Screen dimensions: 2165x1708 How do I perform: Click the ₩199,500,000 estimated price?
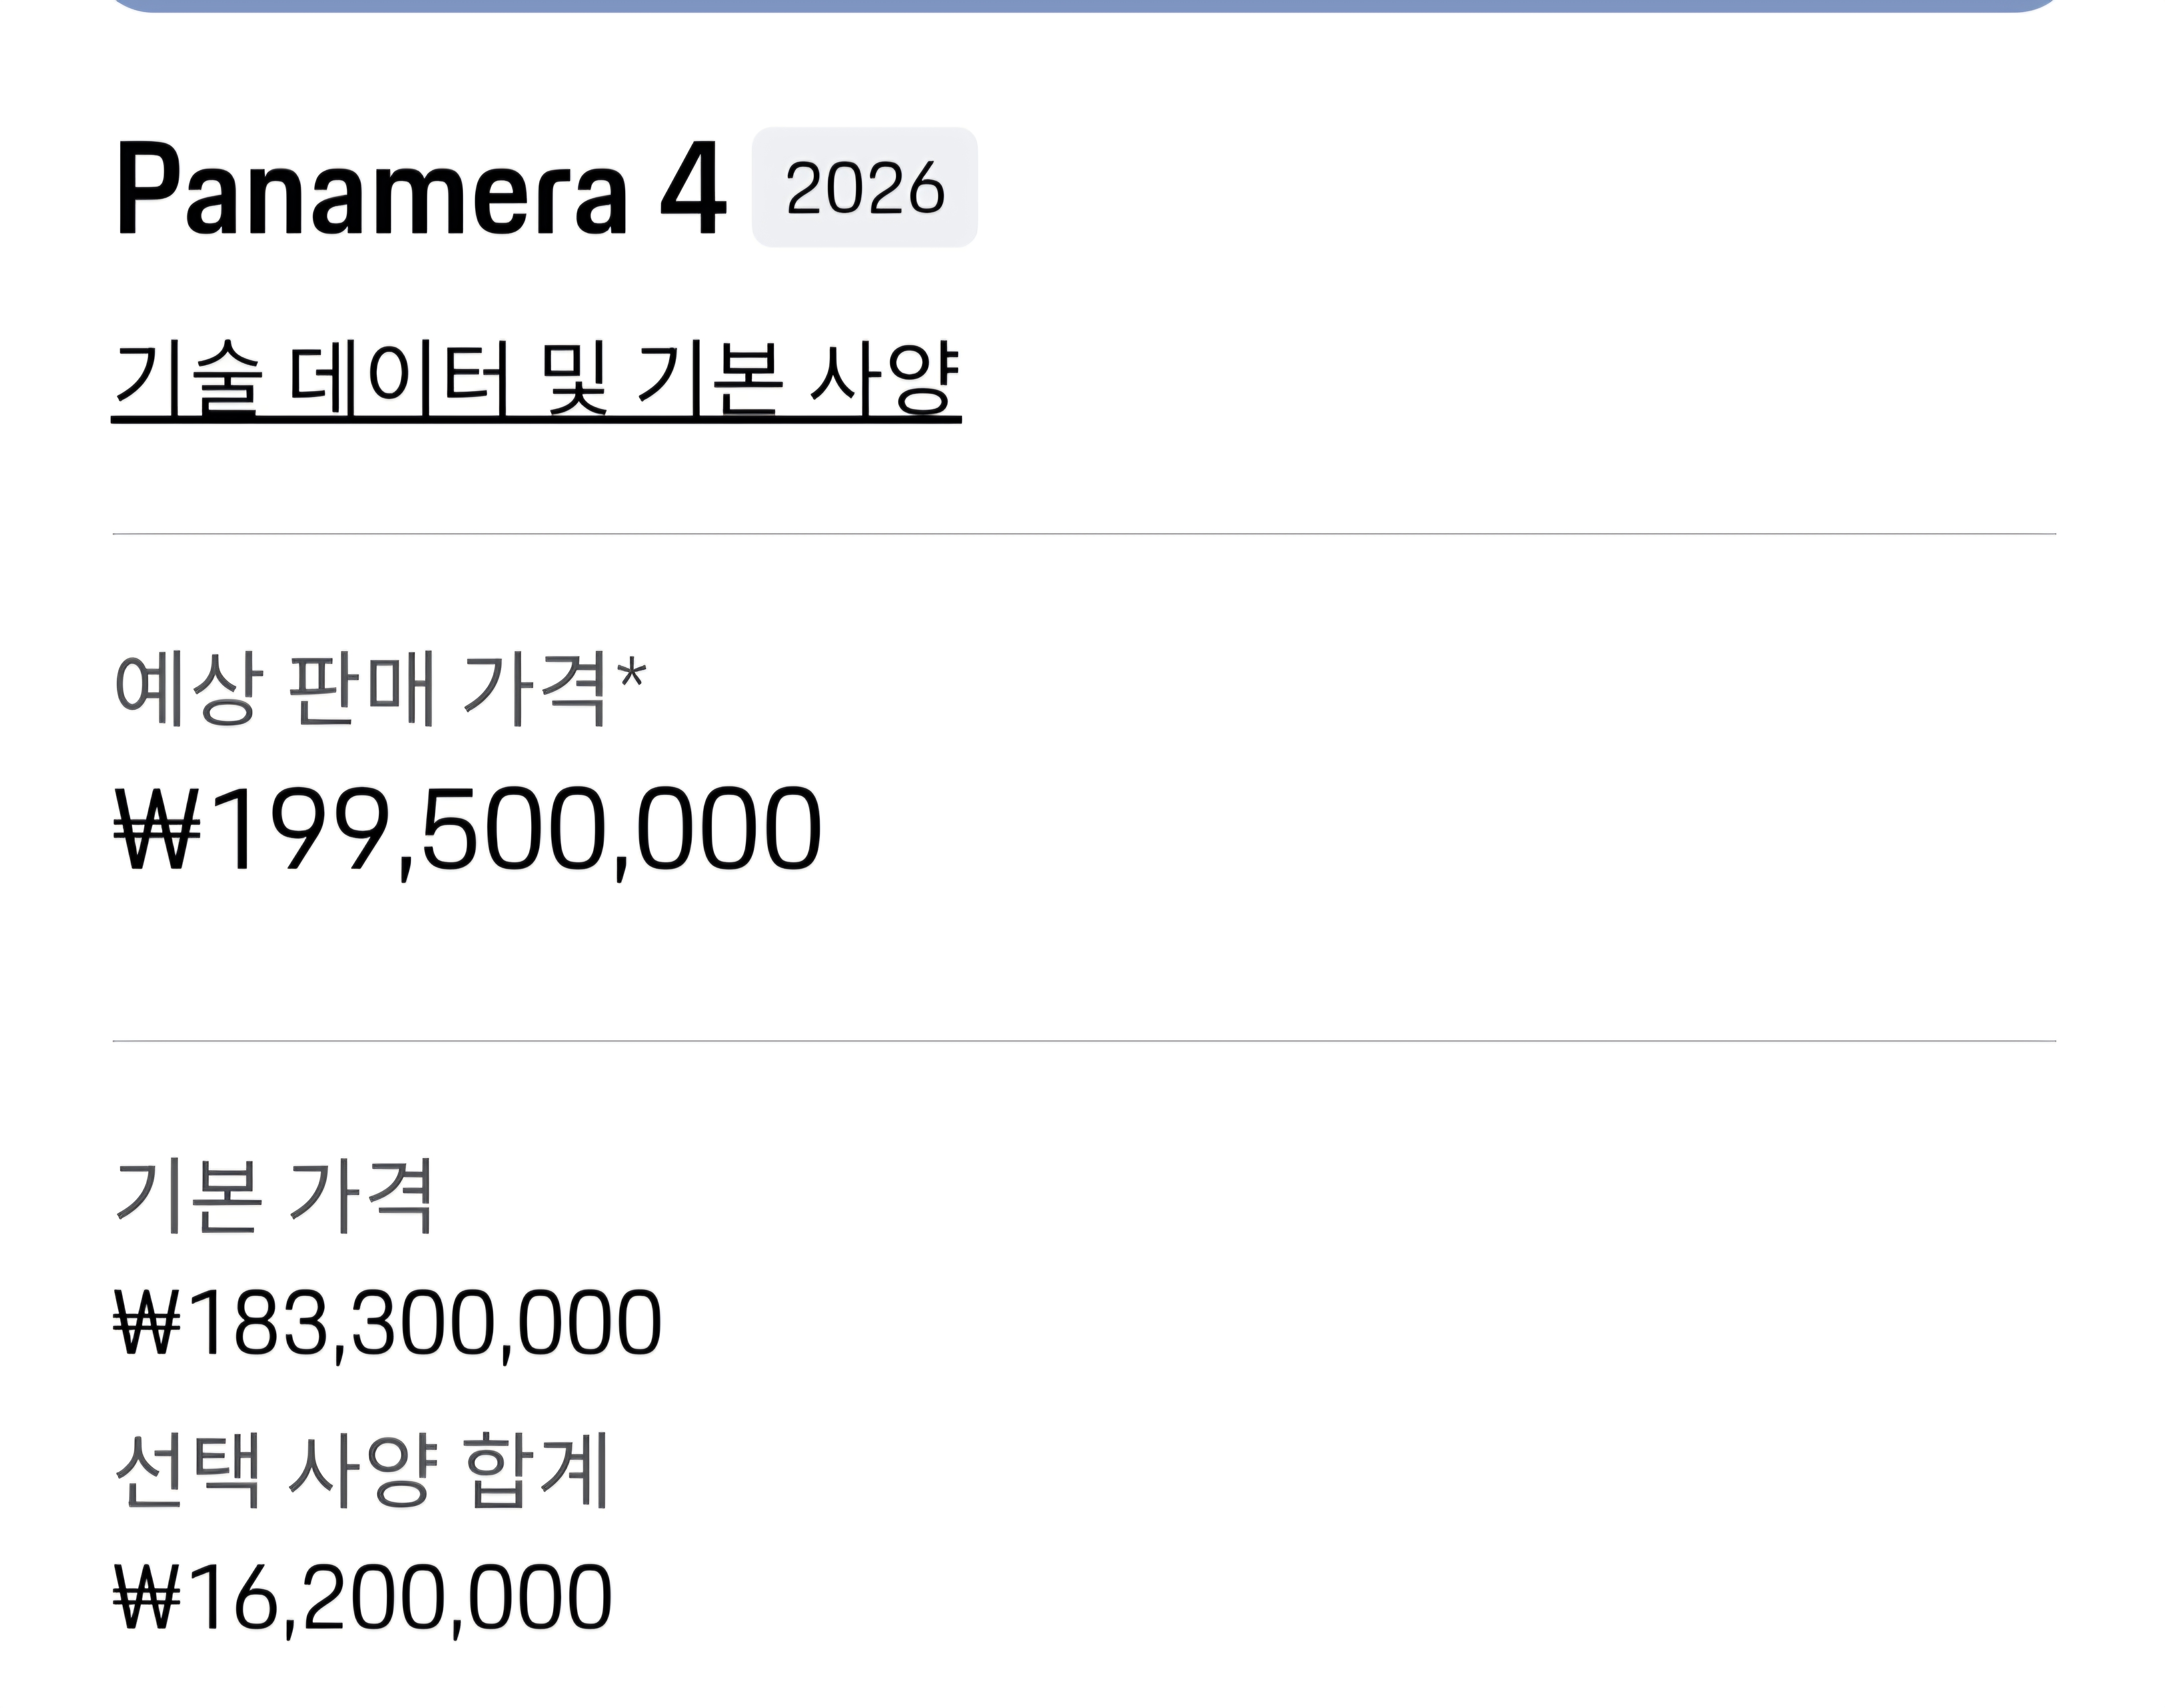[x=468, y=830]
